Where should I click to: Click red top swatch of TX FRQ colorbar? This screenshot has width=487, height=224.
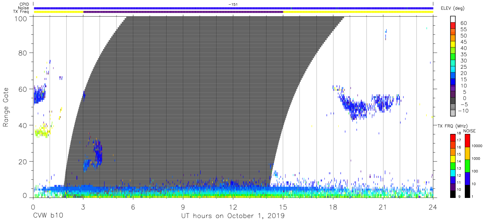[x=453, y=138]
